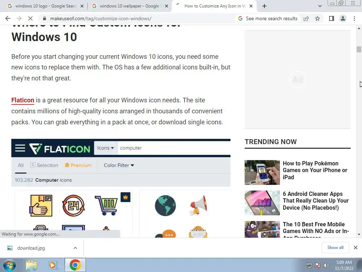
Task: Open the tab search dropdown arrow
Action: pyautogui.click(x=320, y=6)
